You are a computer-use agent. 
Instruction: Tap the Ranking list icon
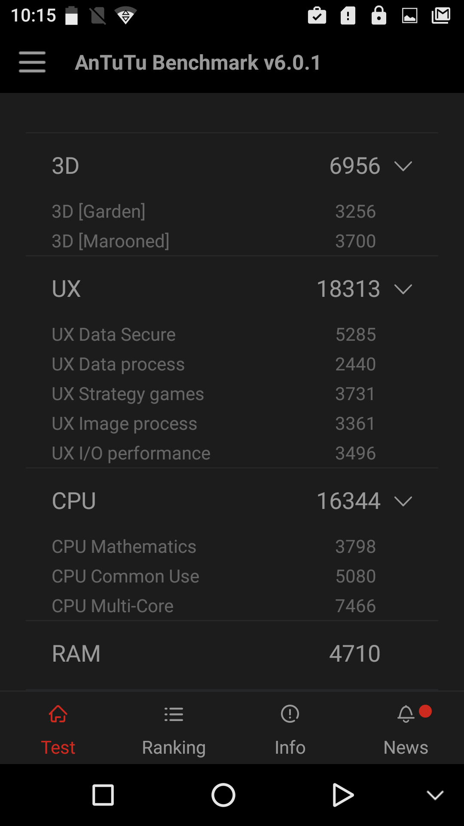(x=174, y=714)
